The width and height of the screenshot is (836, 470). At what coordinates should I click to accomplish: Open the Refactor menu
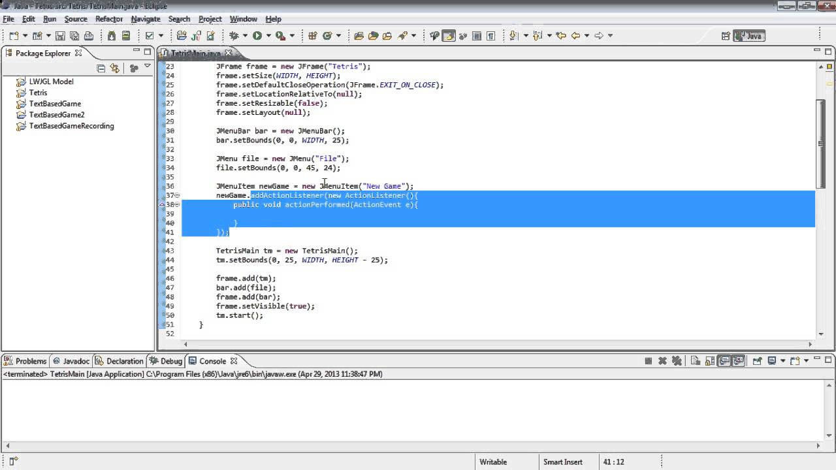click(x=109, y=19)
